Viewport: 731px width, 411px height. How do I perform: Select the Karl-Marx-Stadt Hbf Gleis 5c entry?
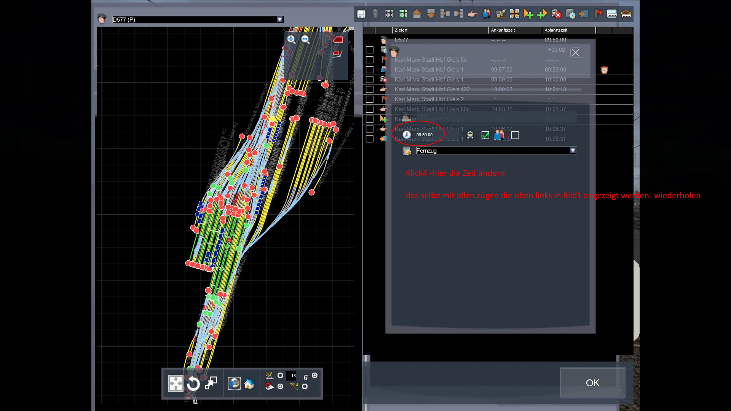[431, 60]
